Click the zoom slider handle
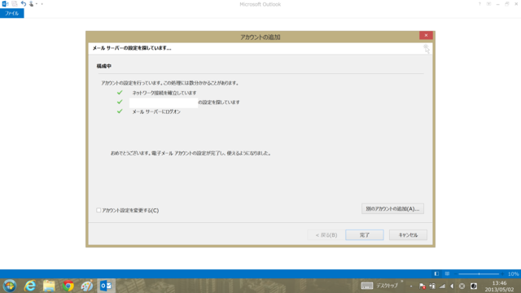521x293 pixels. coord(479,273)
